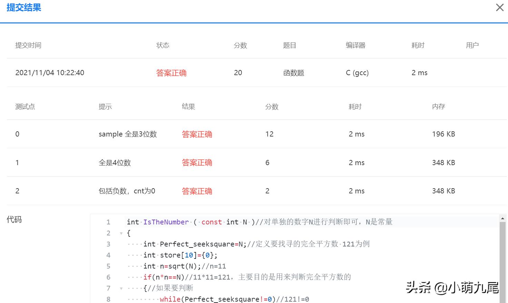Click the 用户 column header

point(472,45)
